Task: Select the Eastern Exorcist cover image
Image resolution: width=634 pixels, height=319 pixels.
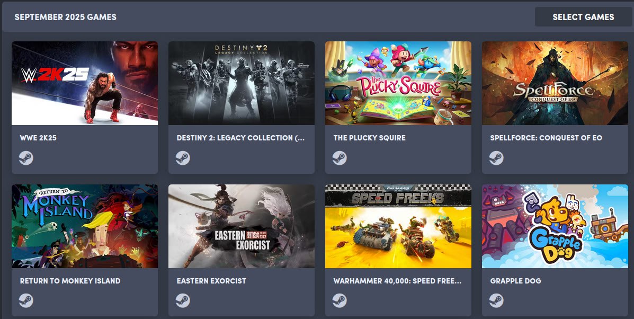Action: click(x=242, y=226)
